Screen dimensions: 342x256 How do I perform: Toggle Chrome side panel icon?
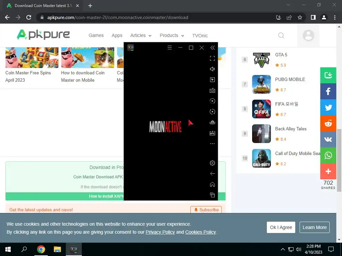point(313,17)
